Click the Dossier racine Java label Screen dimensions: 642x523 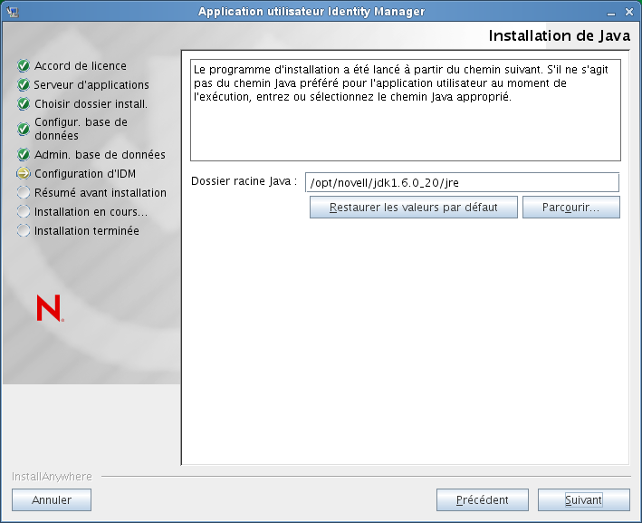pos(244,181)
